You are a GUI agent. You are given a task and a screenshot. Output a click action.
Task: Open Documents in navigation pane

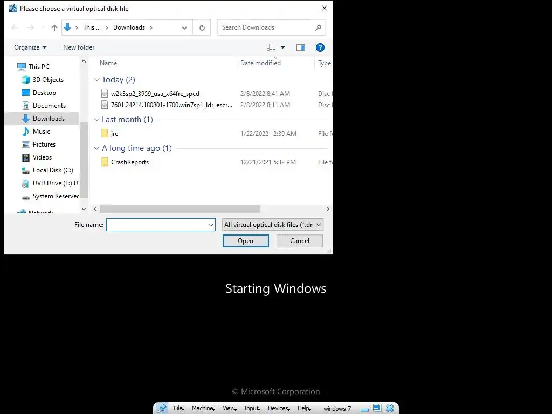49,106
